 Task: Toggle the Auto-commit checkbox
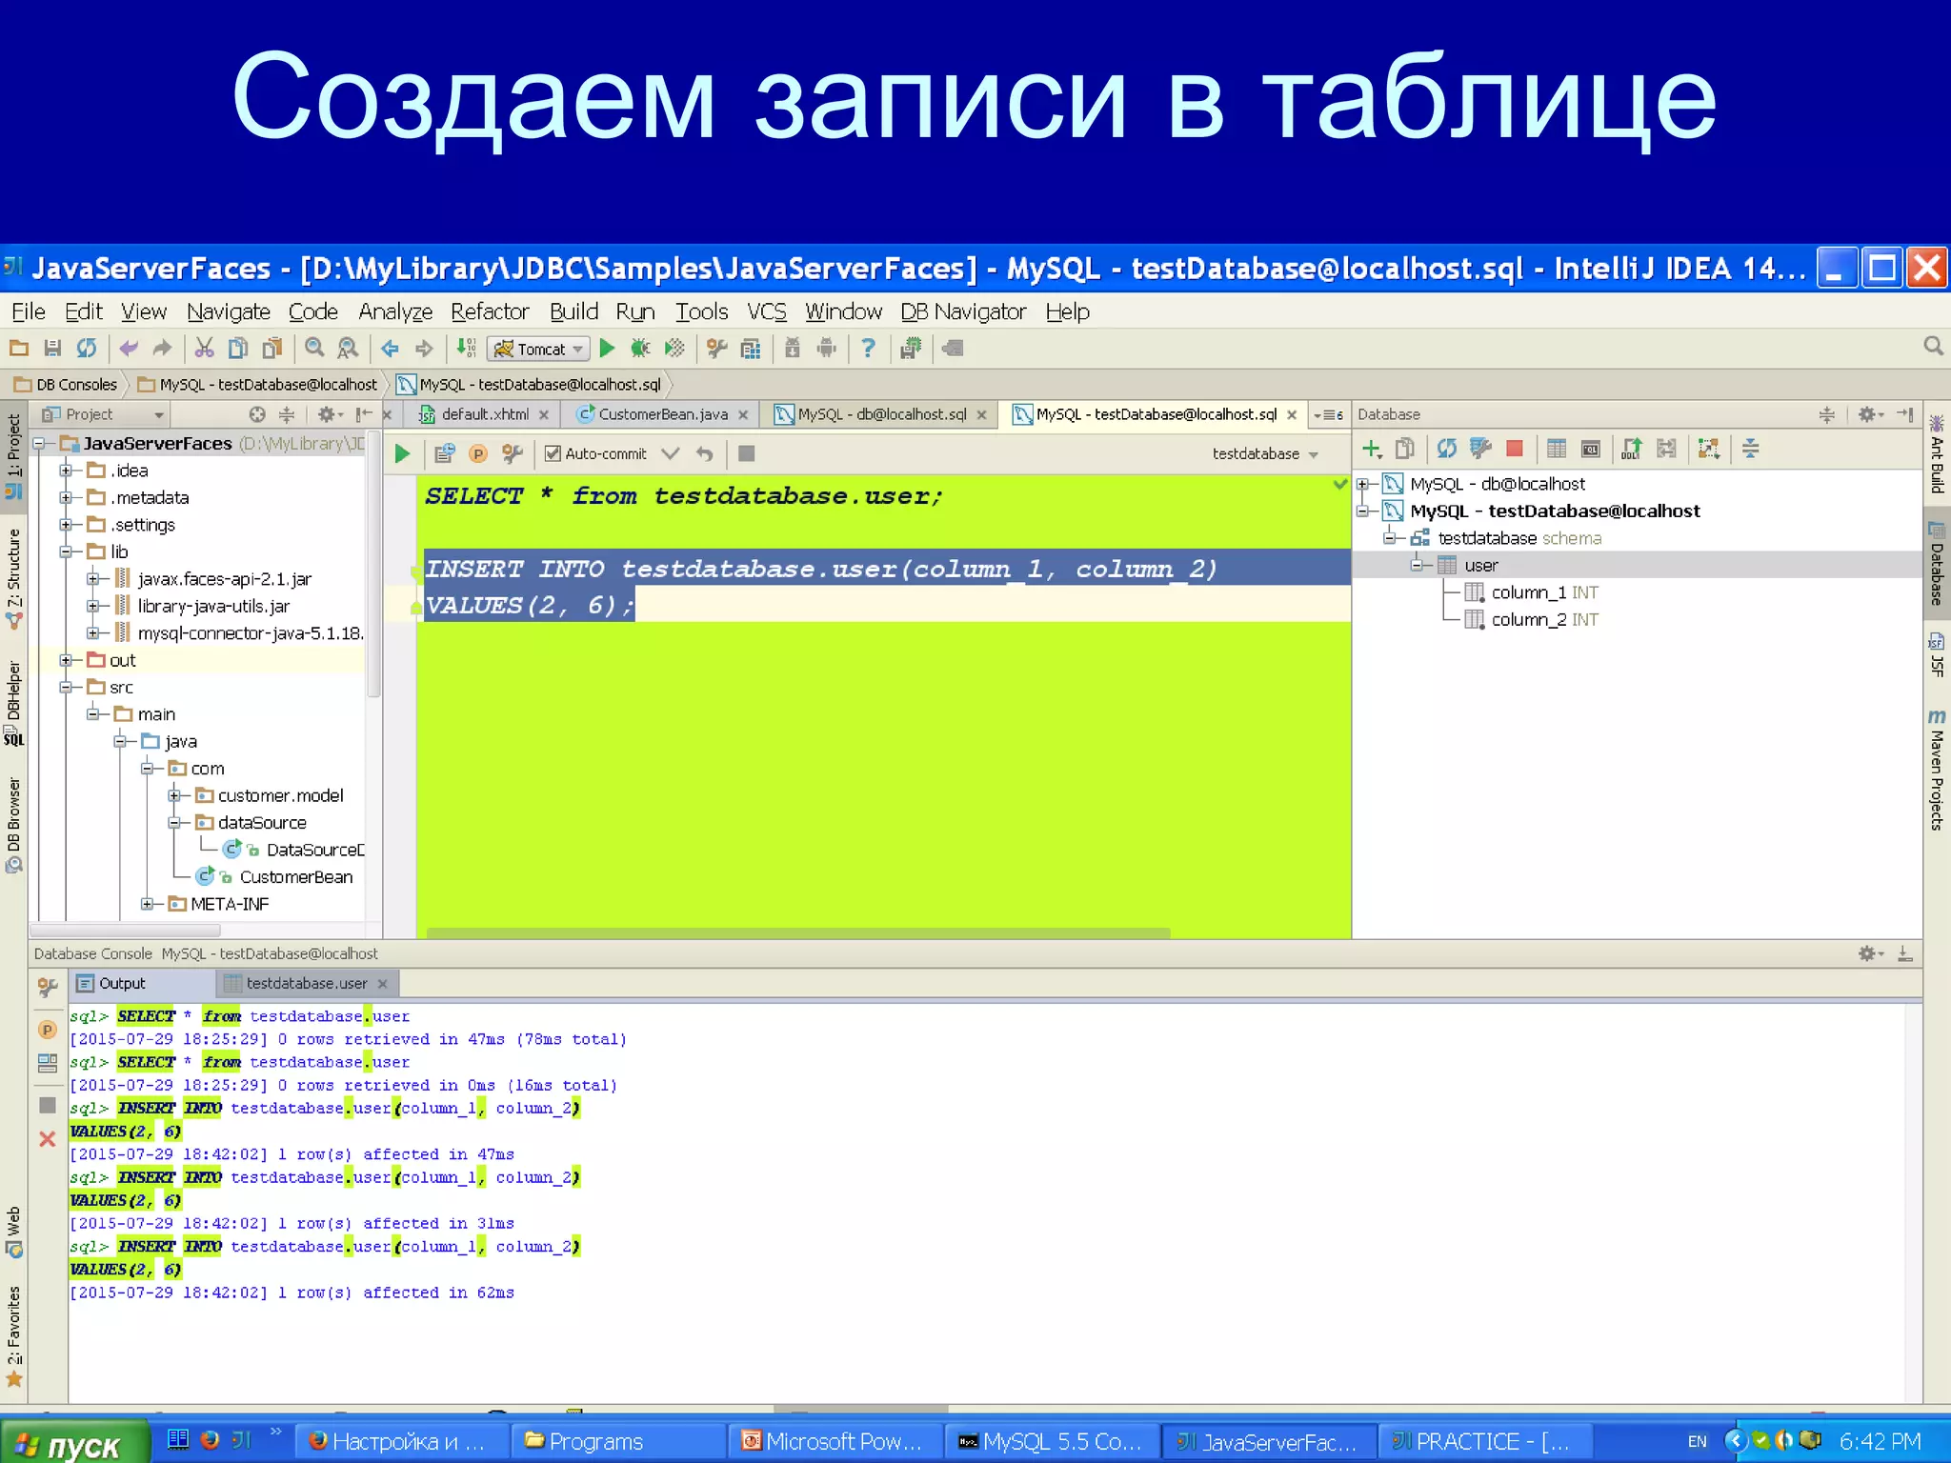(x=553, y=454)
